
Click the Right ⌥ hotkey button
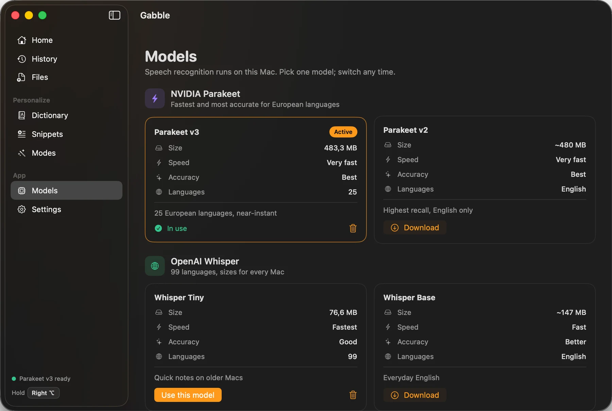tap(43, 393)
